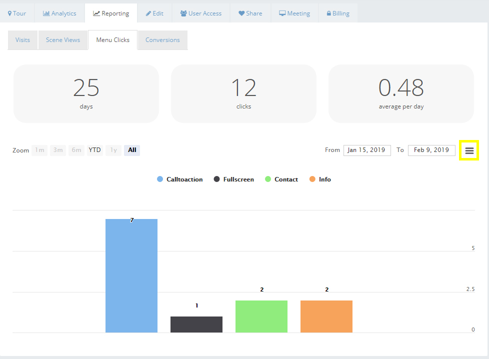Open the chart hamburger context menu

469,150
